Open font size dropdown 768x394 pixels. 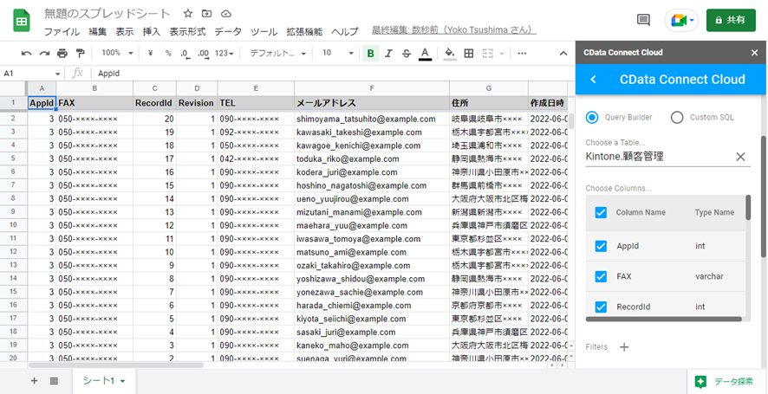[x=338, y=54]
